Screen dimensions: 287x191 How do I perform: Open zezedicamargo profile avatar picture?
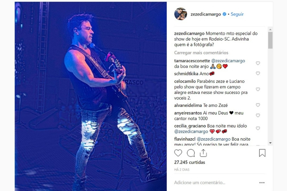click(181, 14)
